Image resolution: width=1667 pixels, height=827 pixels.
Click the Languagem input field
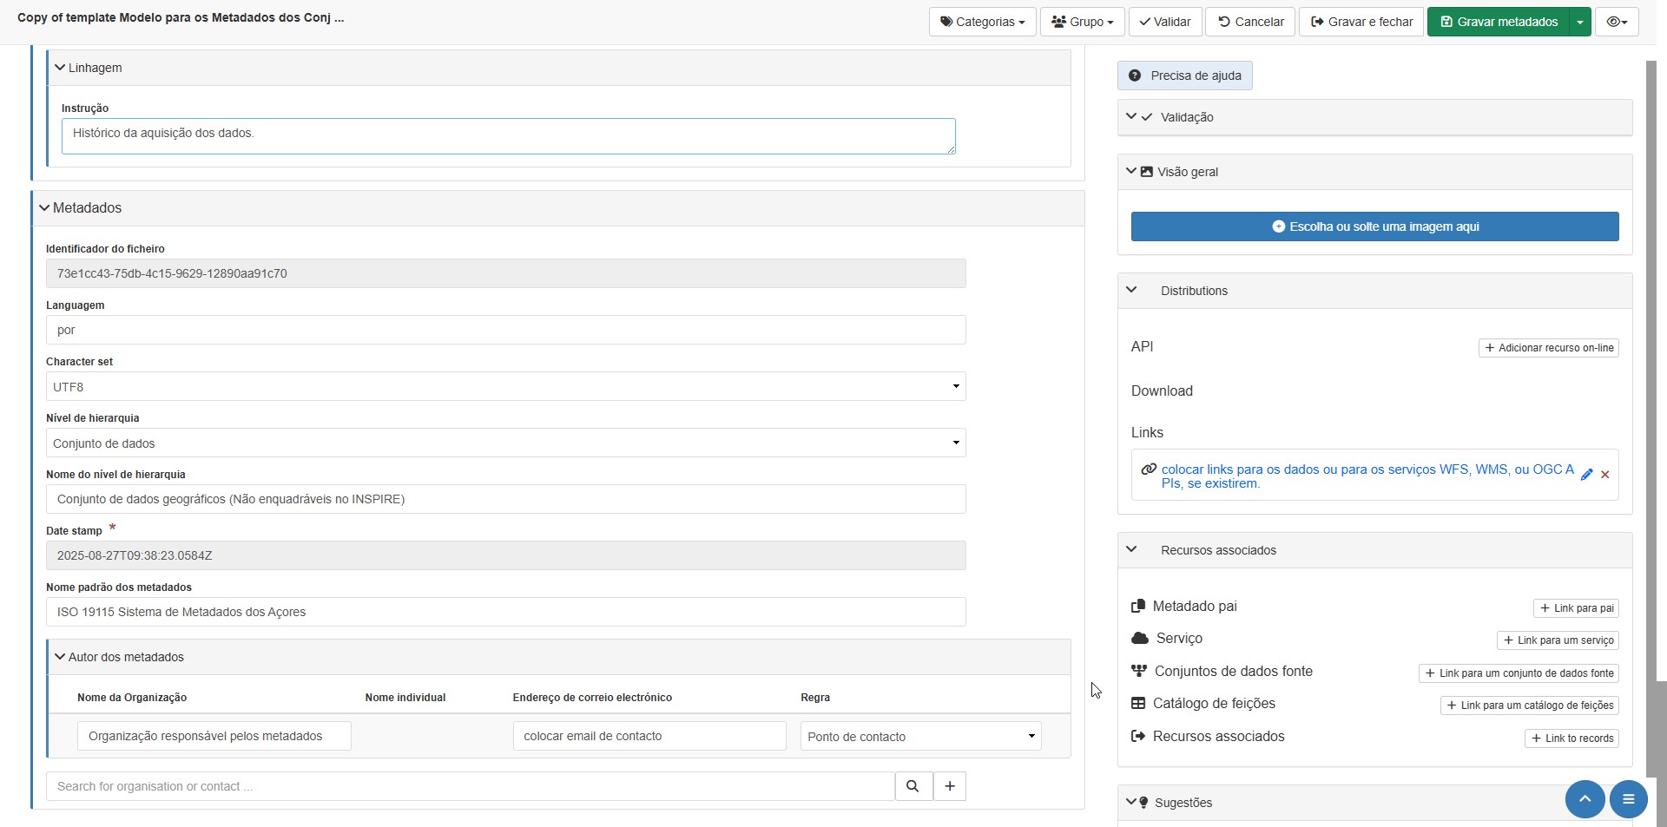505,330
